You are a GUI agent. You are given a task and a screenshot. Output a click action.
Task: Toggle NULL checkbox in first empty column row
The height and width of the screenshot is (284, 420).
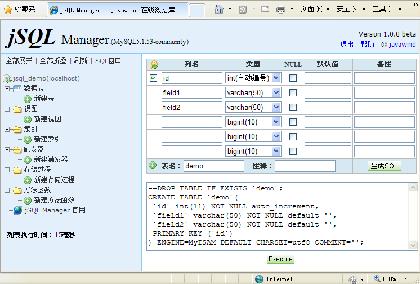pos(293,122)
